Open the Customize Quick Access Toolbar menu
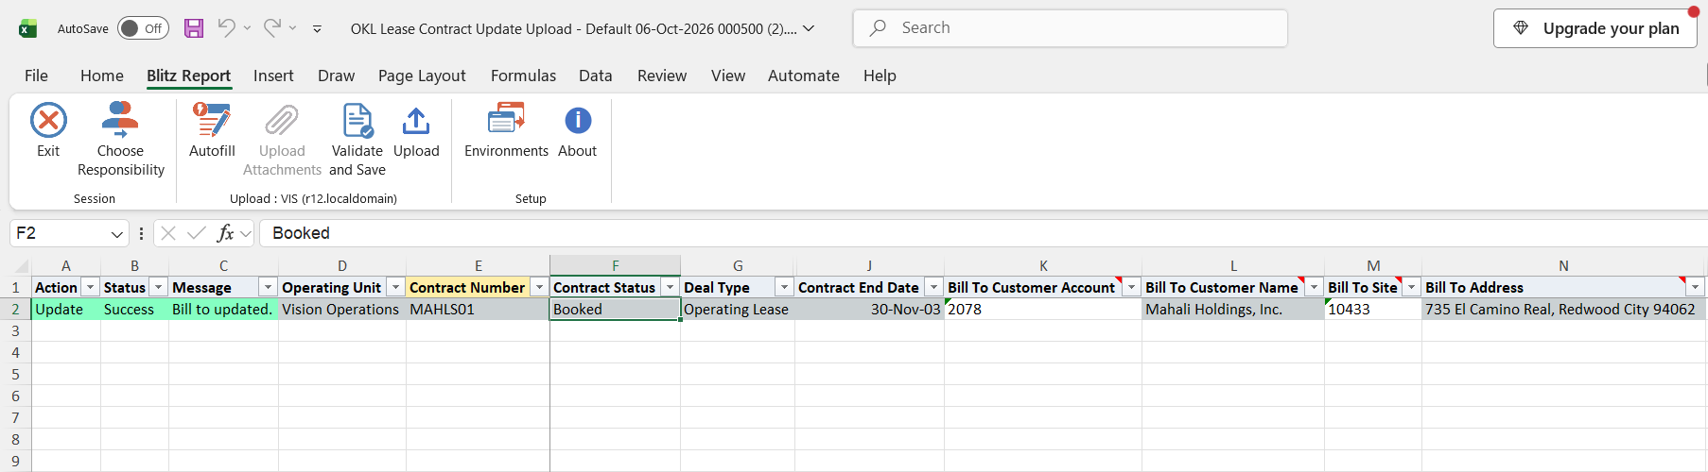1708x472 pixels. (x=317, y=29)
